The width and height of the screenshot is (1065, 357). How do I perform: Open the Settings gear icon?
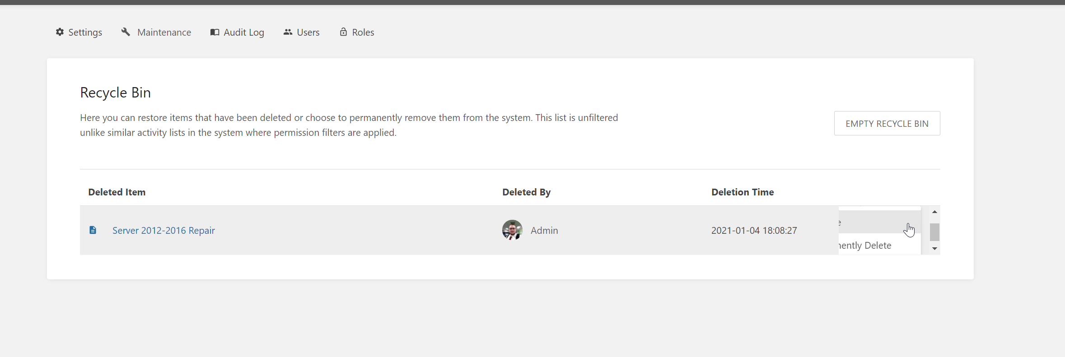pyautogui.click(x=60, y=32)
